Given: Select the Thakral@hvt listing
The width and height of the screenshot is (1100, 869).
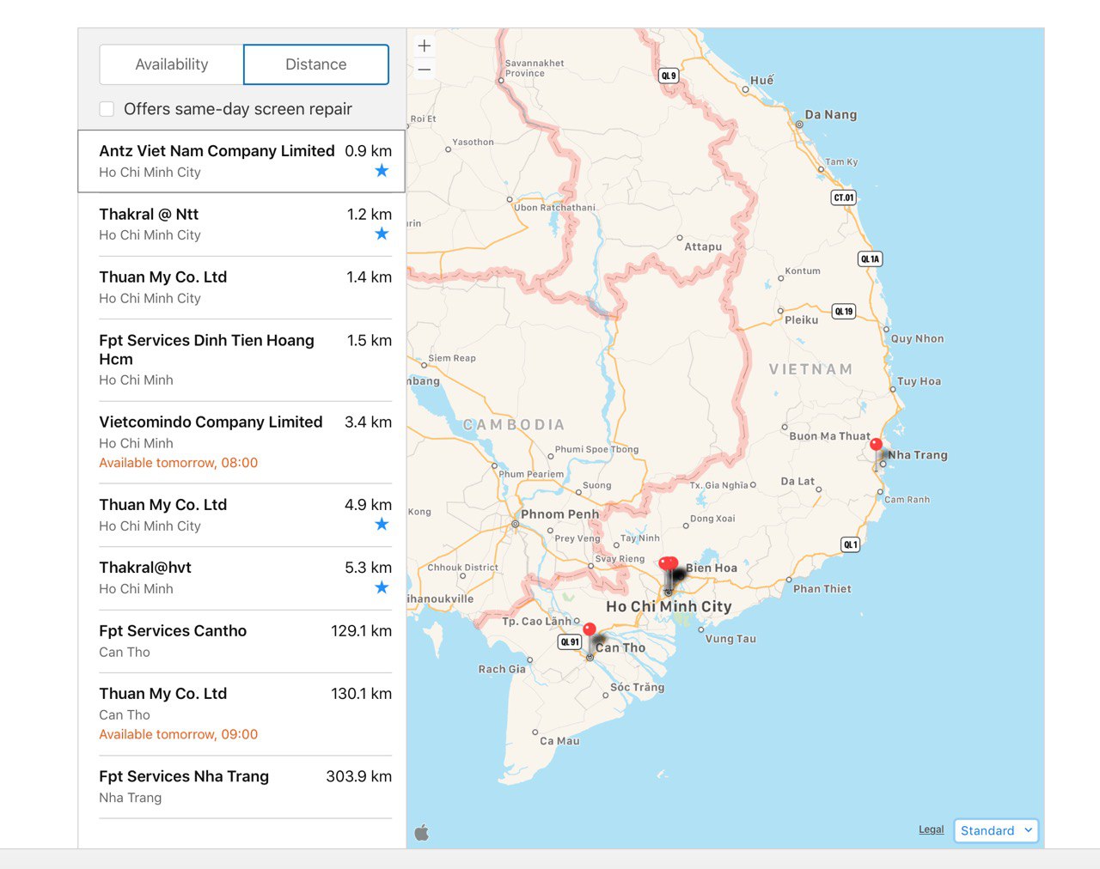Looking at the screenshot, I should (245, 579).
